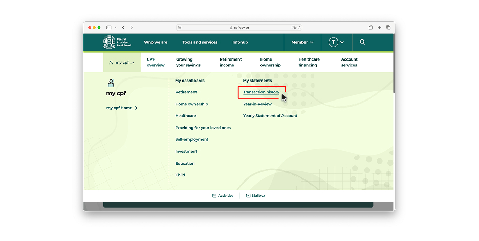Open a new tab with plus icon
Image resolution: width=479 pixels, height=241 pixels.
[x=379, y=27]
